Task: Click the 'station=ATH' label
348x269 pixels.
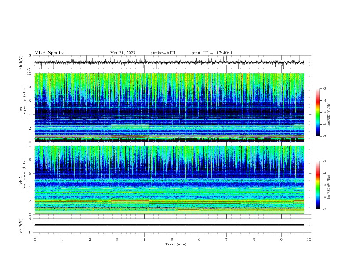Action: (x=163, y=53)
